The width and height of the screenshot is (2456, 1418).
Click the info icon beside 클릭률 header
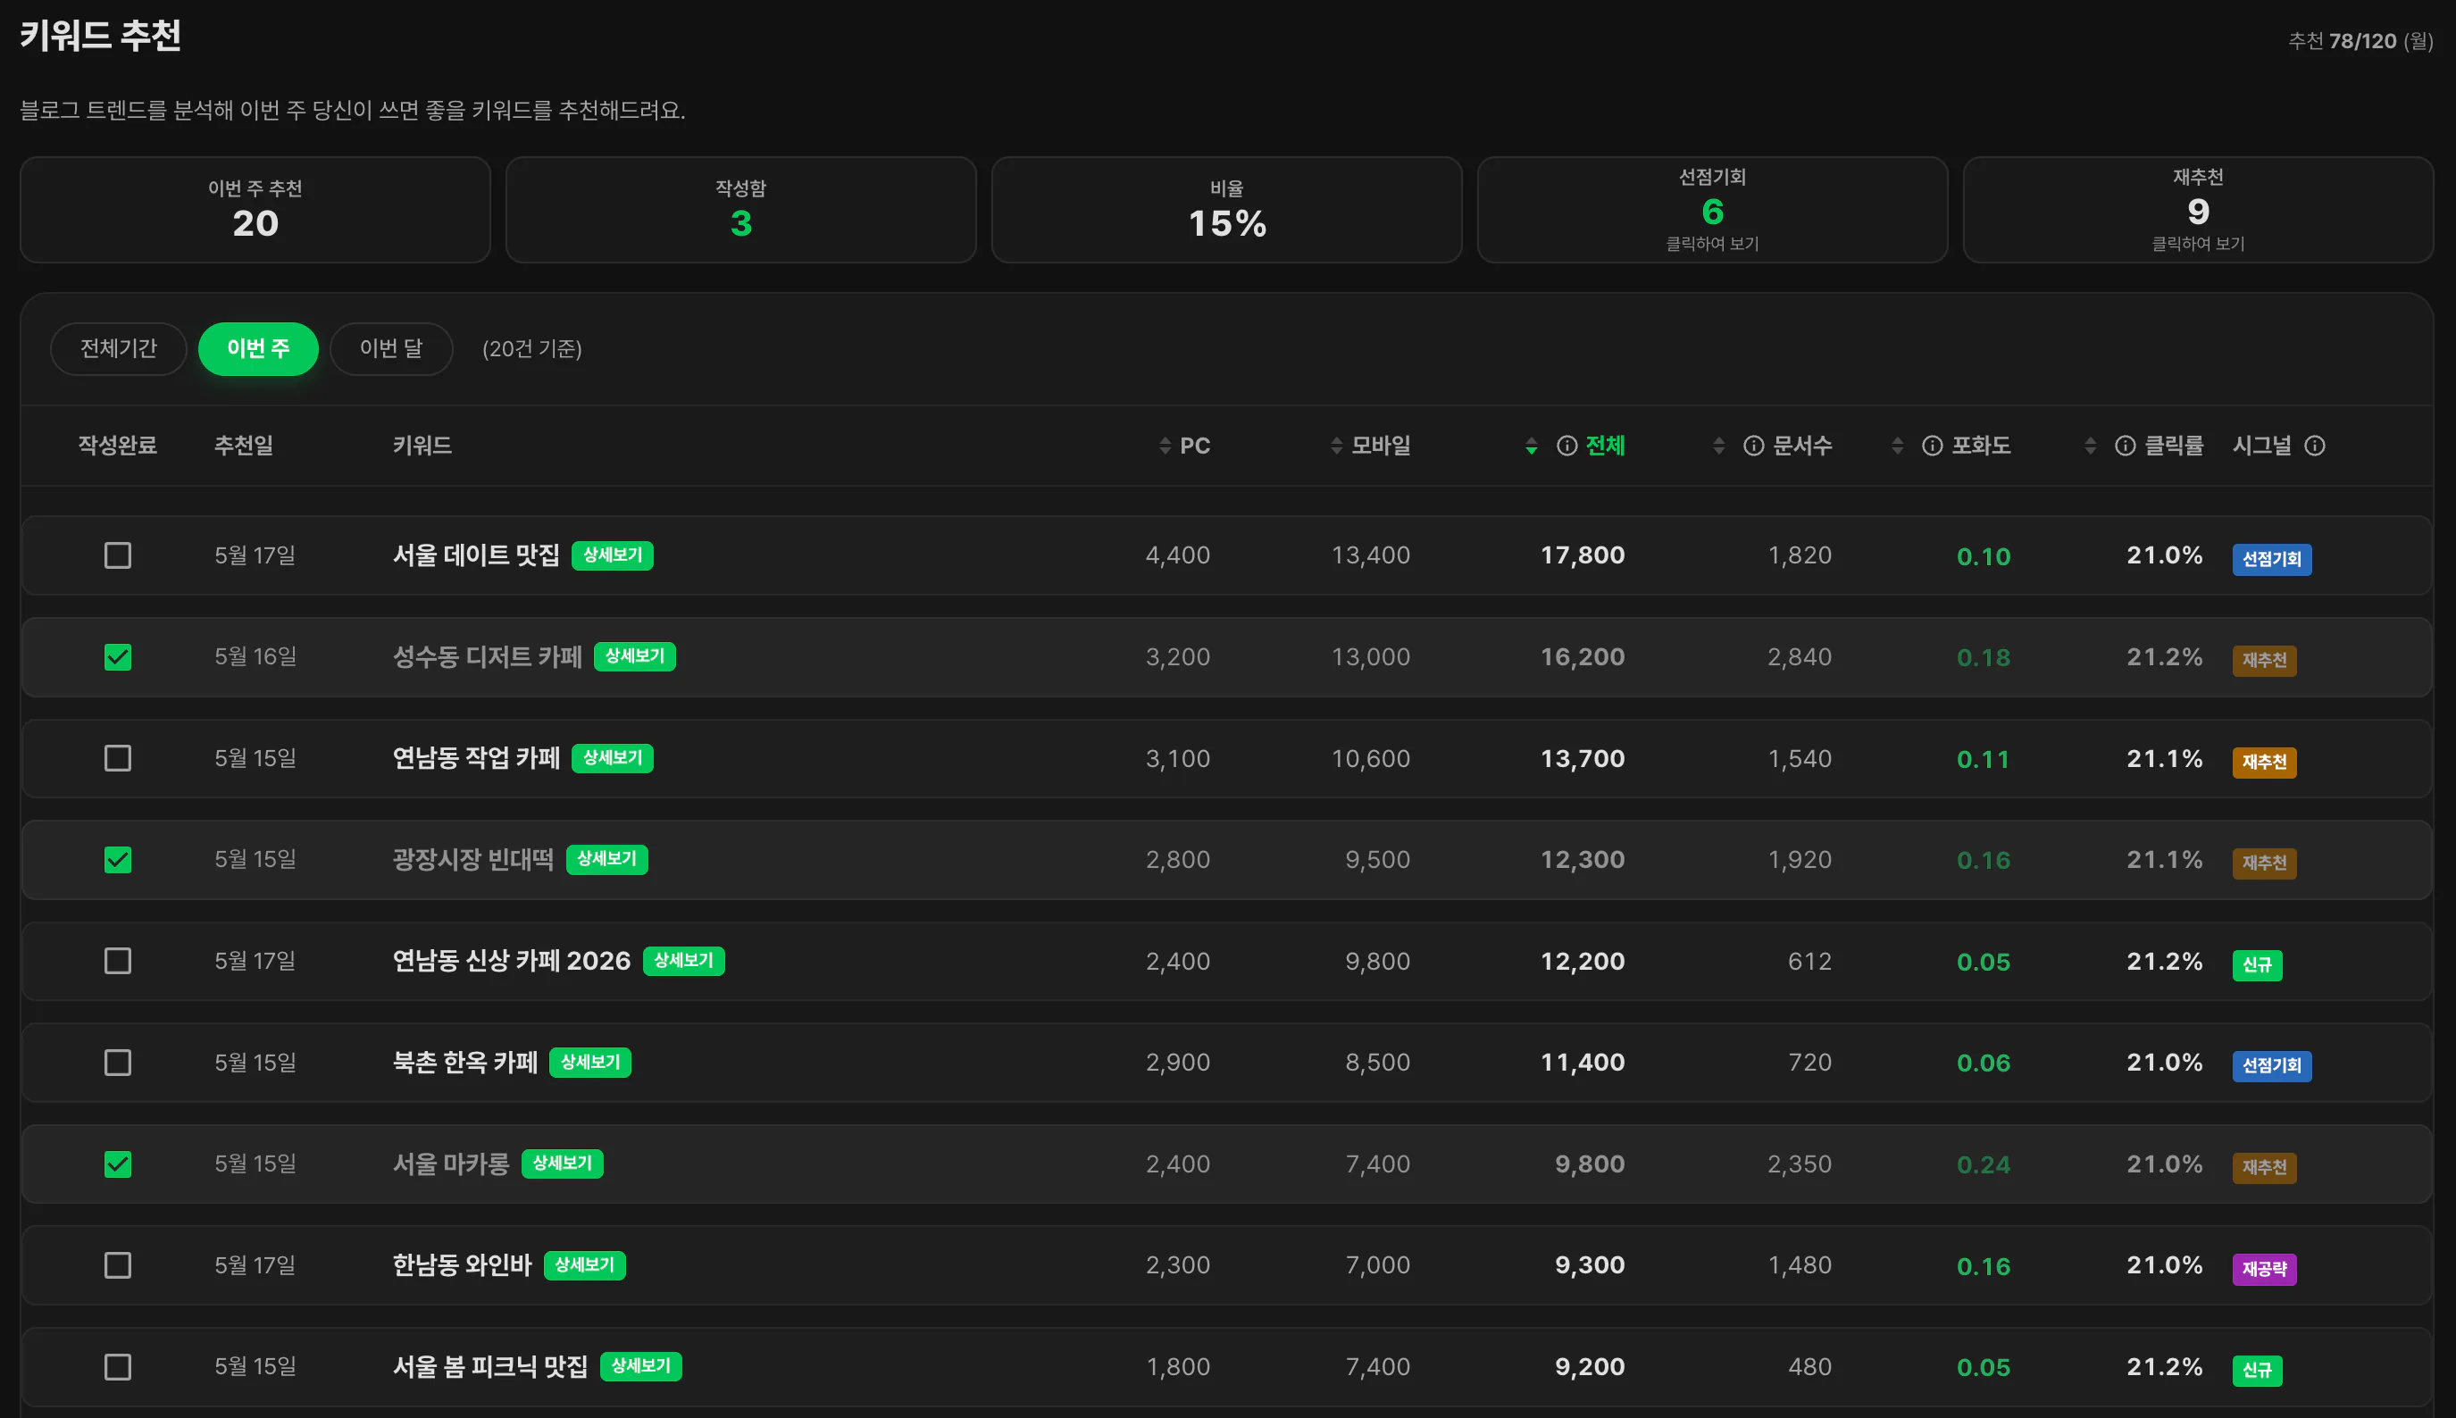[x=2125, y=445]
